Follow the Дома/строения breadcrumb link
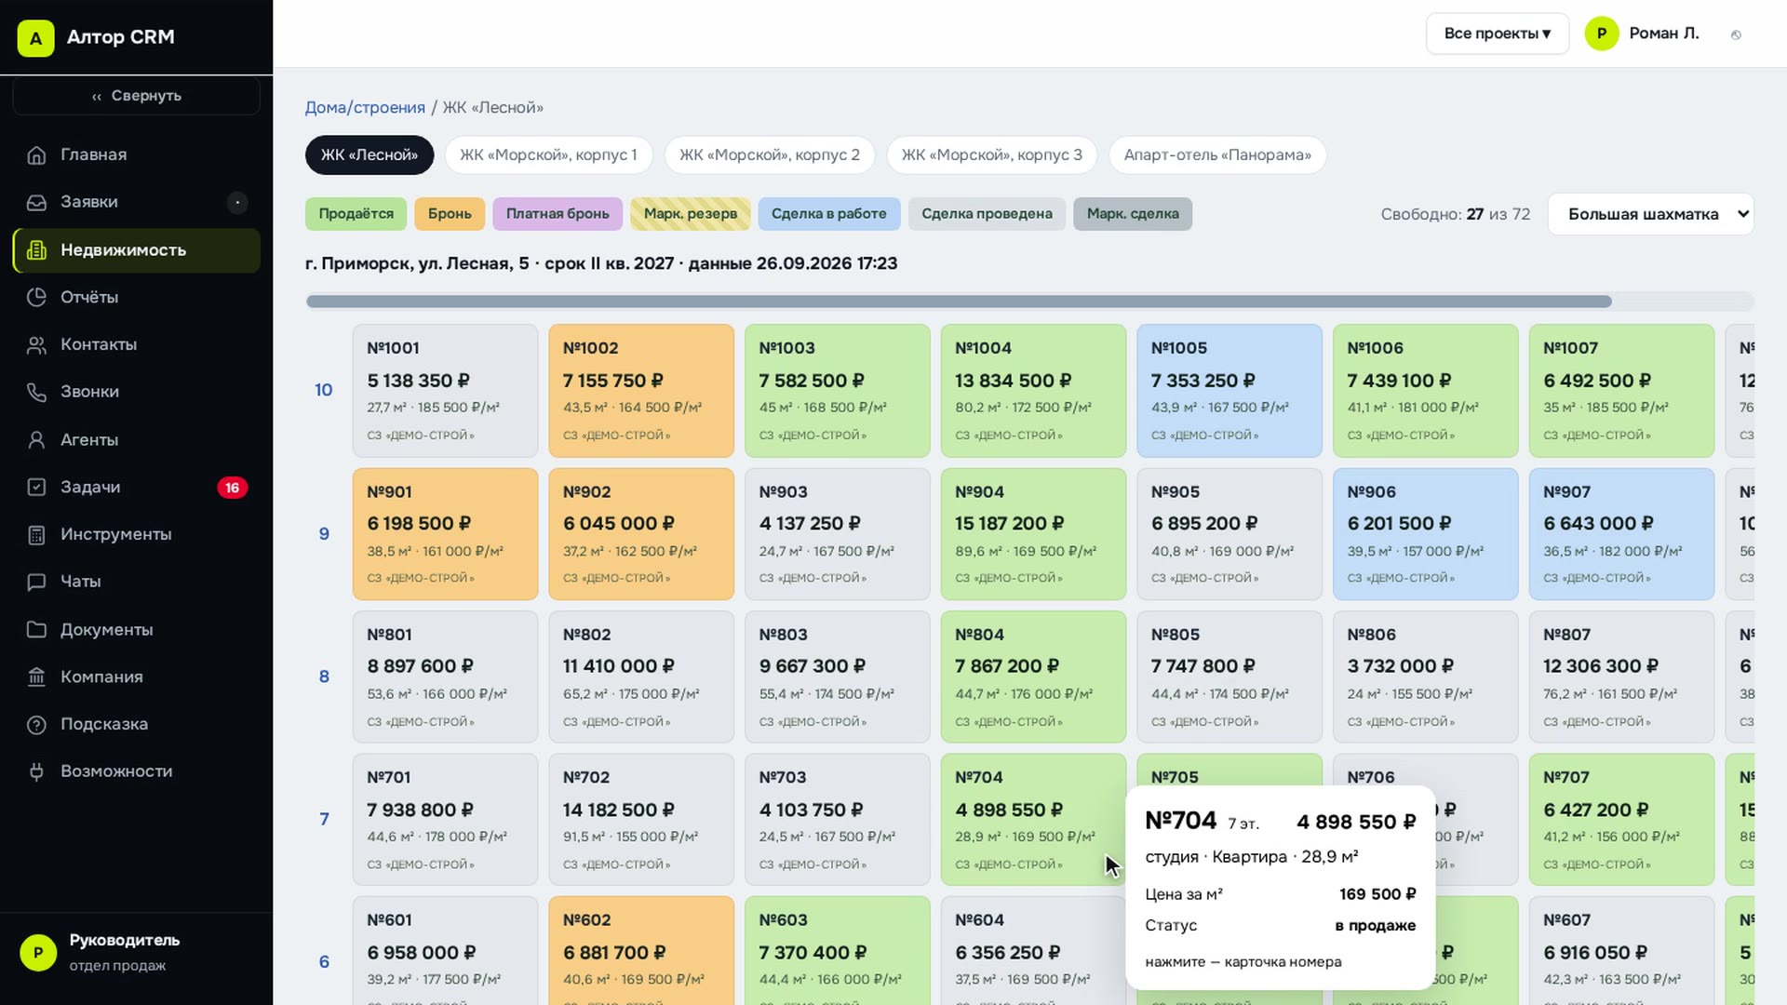The width and height of the screenshot is (1787, 1005). [365, 108]
